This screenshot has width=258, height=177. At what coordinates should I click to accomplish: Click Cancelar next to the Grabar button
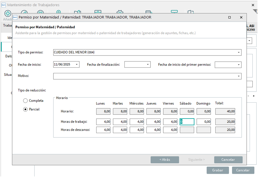243,170
